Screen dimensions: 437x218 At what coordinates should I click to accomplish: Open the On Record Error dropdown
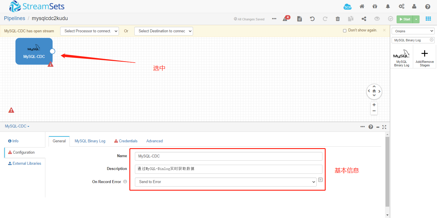pyautogui.click(x=226, y=182)
